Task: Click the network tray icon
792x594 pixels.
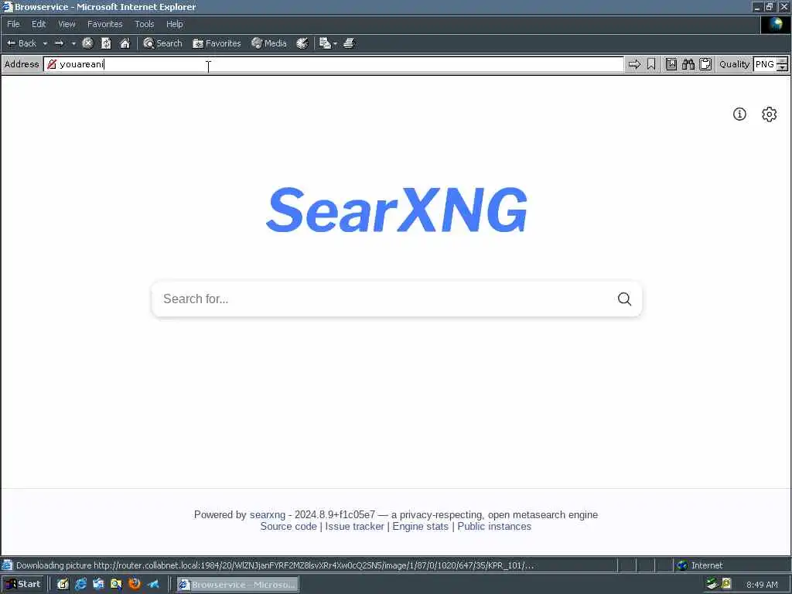Action: [712, 584]
